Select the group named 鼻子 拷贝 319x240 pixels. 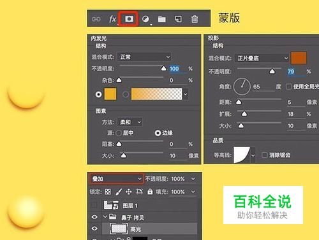(133, 218)
